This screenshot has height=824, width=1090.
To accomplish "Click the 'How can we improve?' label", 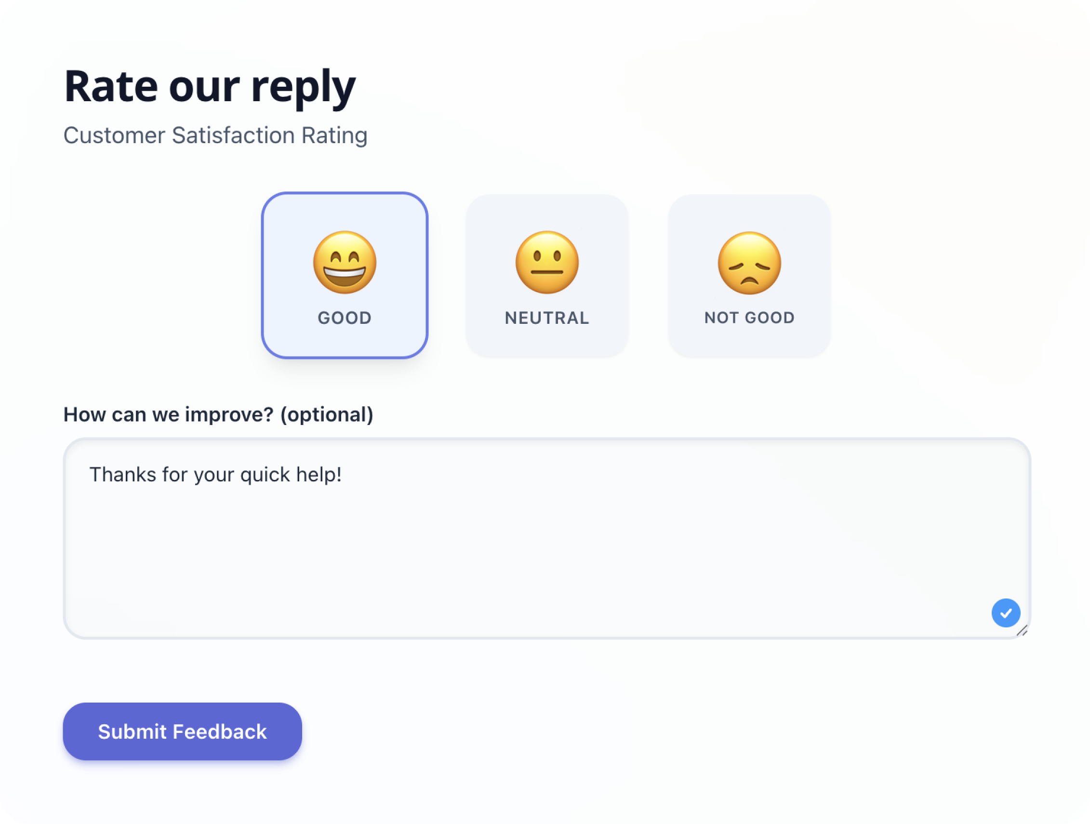I will tap(218, 414).
